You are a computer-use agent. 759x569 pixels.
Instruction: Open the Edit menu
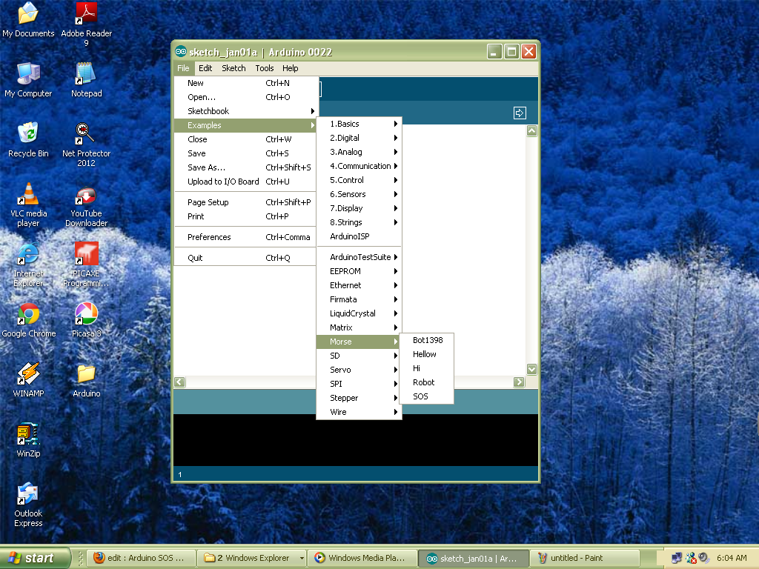[x=205, y=68]
